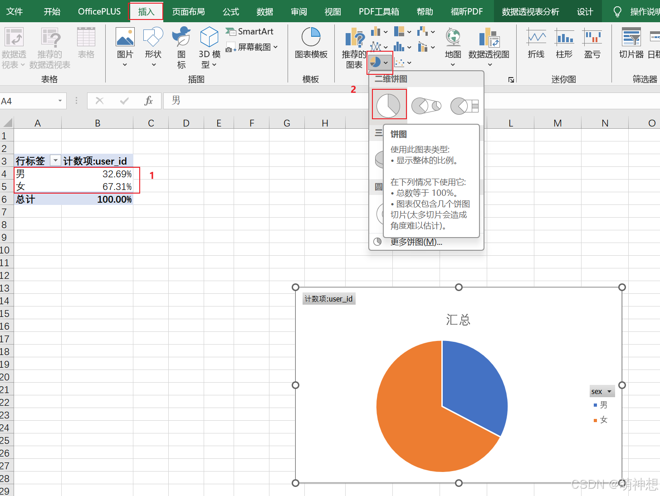
Task: Expand the 屏幕截图 screenshot dropdown
Action: coord(275,47)
